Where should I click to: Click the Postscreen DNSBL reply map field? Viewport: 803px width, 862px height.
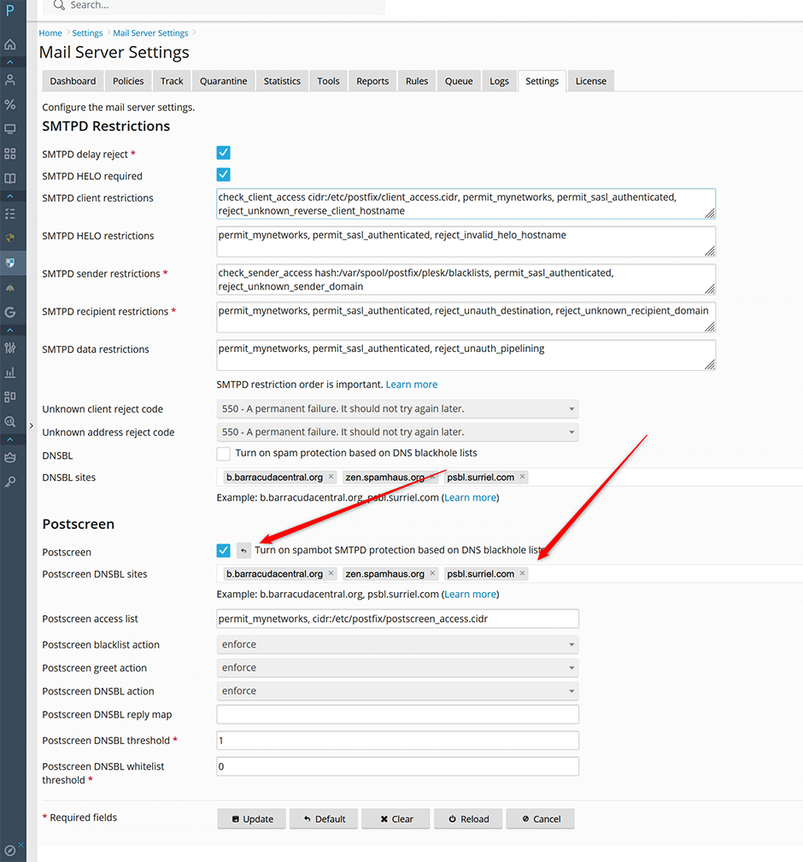click(397, 714)
